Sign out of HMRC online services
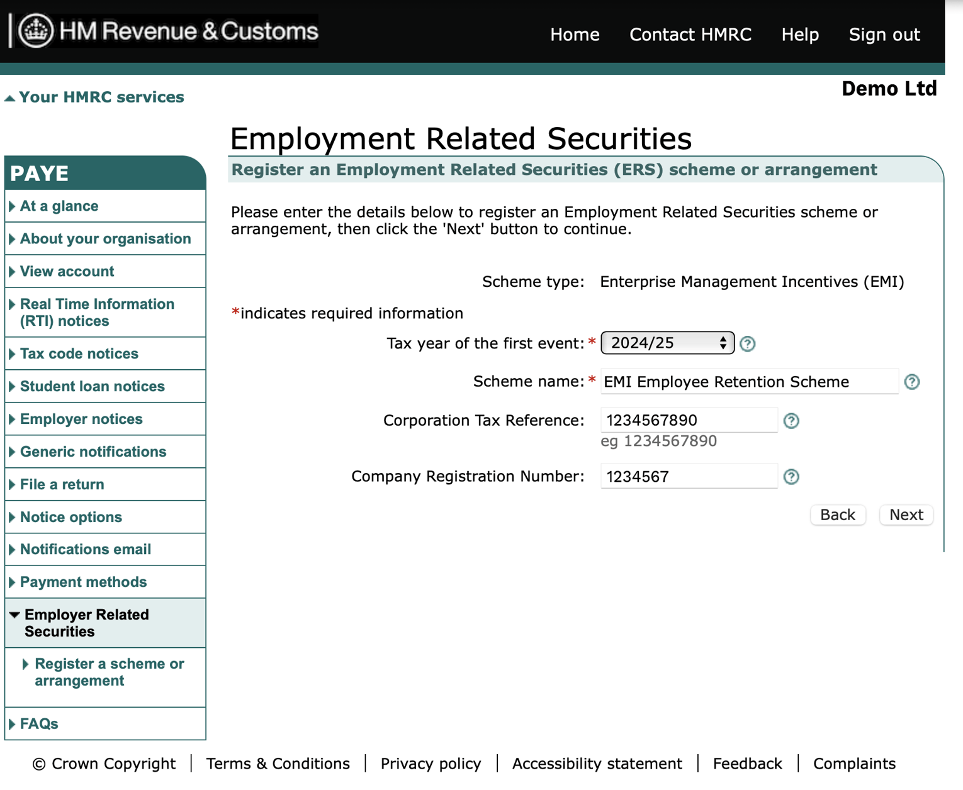The width and height of the screenshot is (963, 790). click(x=884, y=35)
